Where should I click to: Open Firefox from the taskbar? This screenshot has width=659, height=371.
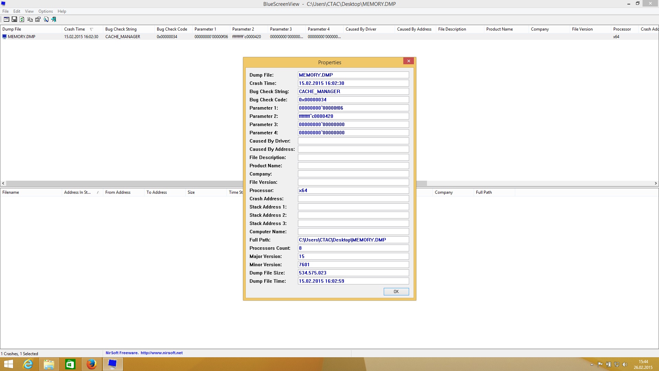(x=91, y=364)
